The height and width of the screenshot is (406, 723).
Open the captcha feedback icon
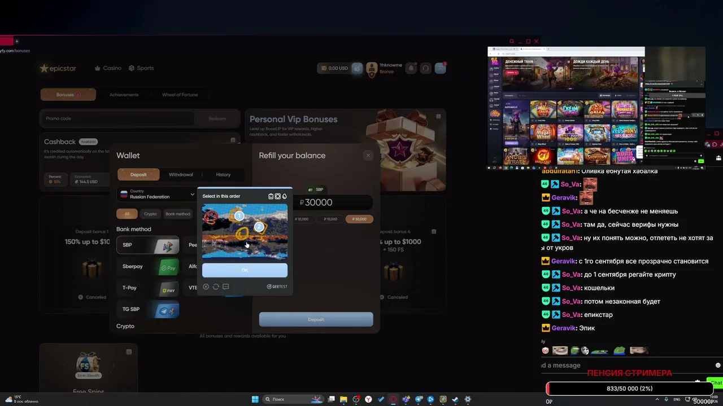[225, 286]
